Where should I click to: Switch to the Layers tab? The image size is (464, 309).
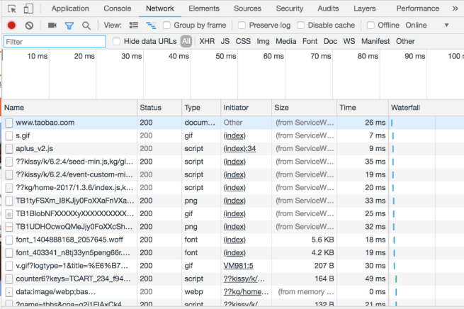365,9
